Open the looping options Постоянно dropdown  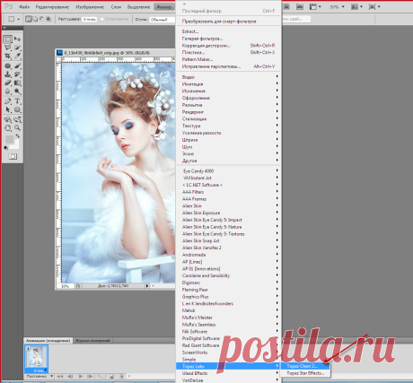point(40,376)
